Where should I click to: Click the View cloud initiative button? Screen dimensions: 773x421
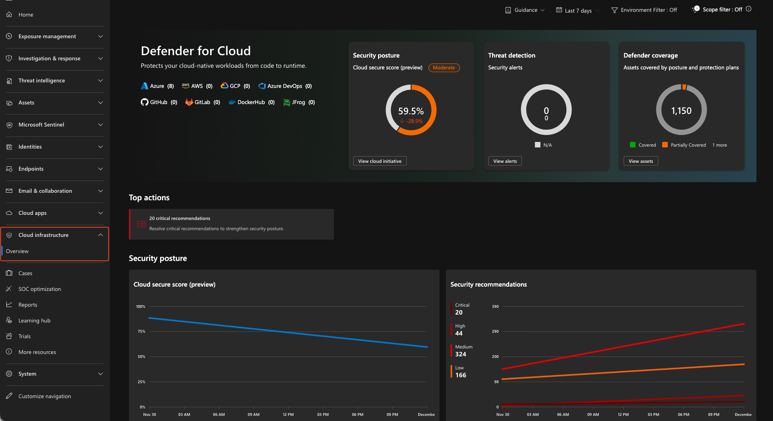(379, 161)
